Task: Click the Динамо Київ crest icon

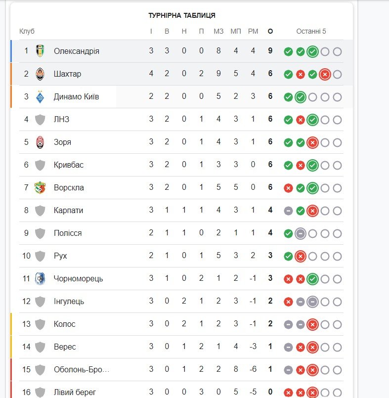Action: pos(40,97)
